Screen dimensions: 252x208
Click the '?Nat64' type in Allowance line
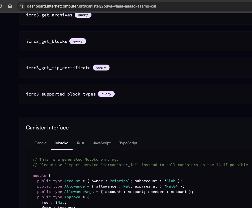tap(171, 186)
